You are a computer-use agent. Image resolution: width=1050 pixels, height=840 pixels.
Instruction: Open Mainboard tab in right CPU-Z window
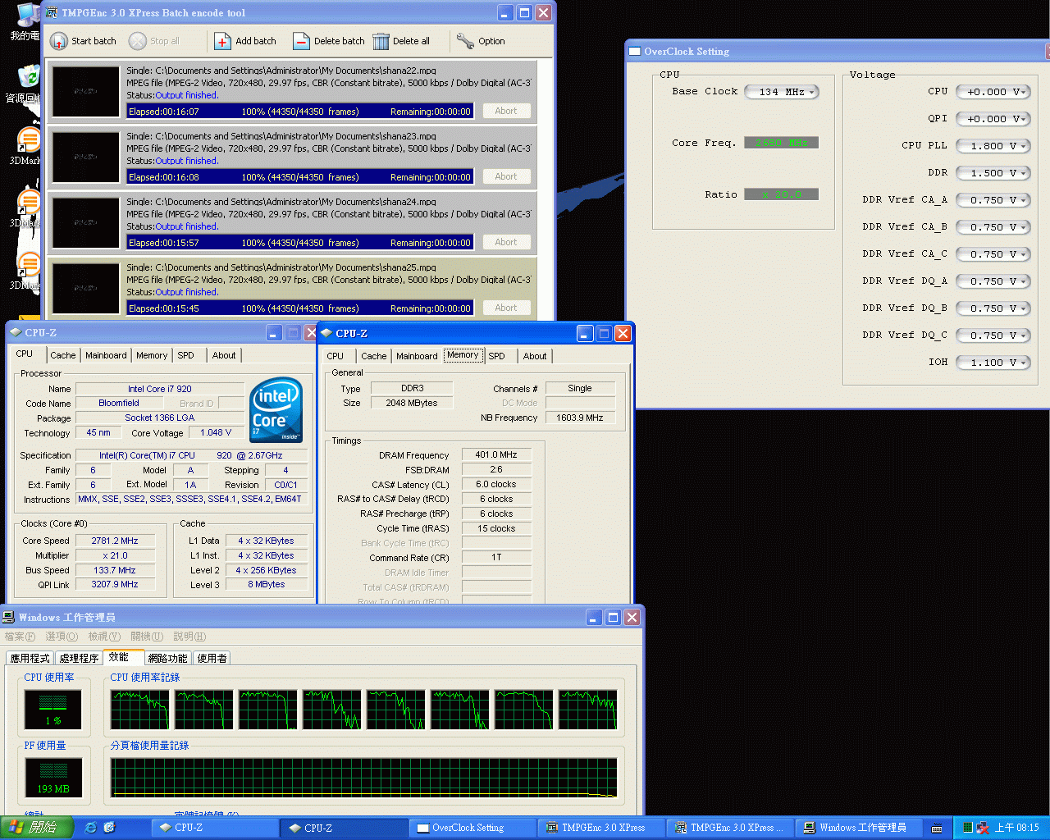(x=417, y=356)
